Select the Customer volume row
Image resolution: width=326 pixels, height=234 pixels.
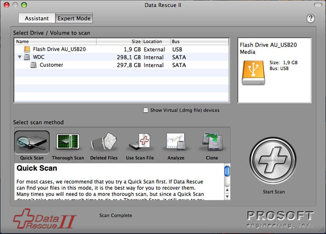pos(51,65)
